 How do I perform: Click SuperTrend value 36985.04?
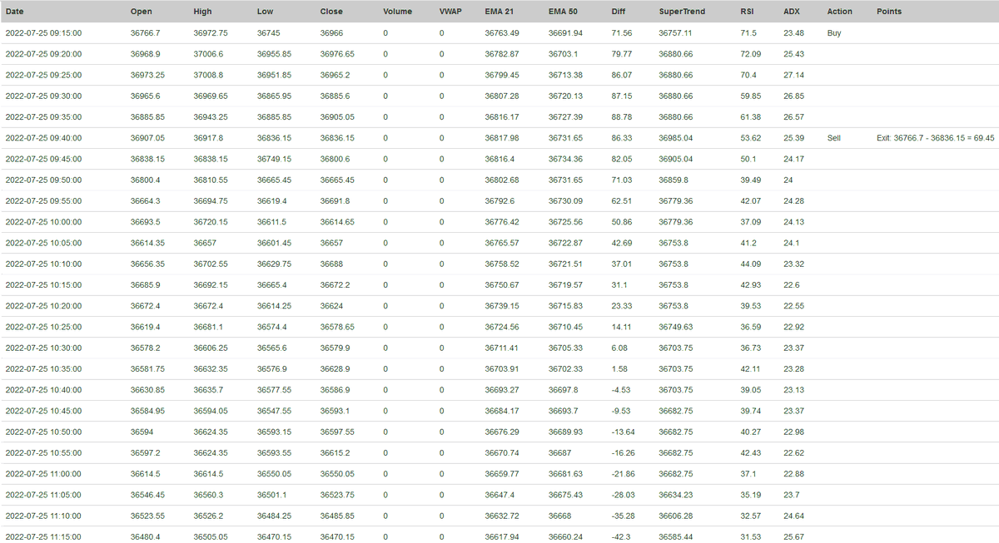pyautogui.click(x=676, y=138)
